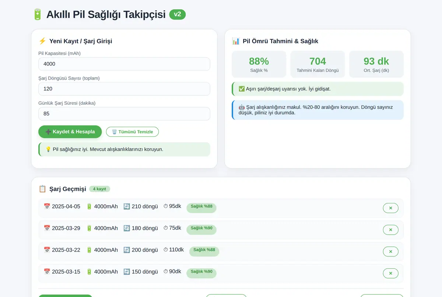442x297 pixels.
Task: Click the Tümünü Temizle button
Action: pos(132,132)
